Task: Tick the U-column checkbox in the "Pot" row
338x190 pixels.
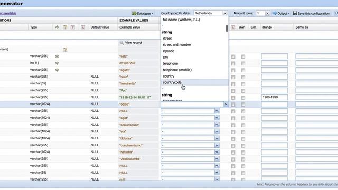Action: (x=233, y=91)
